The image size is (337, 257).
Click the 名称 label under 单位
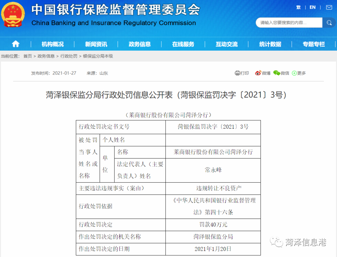140,152
